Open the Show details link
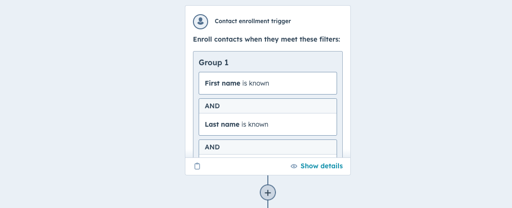The height and width of the screenshot is (208, 512). (x=321, y=166)
